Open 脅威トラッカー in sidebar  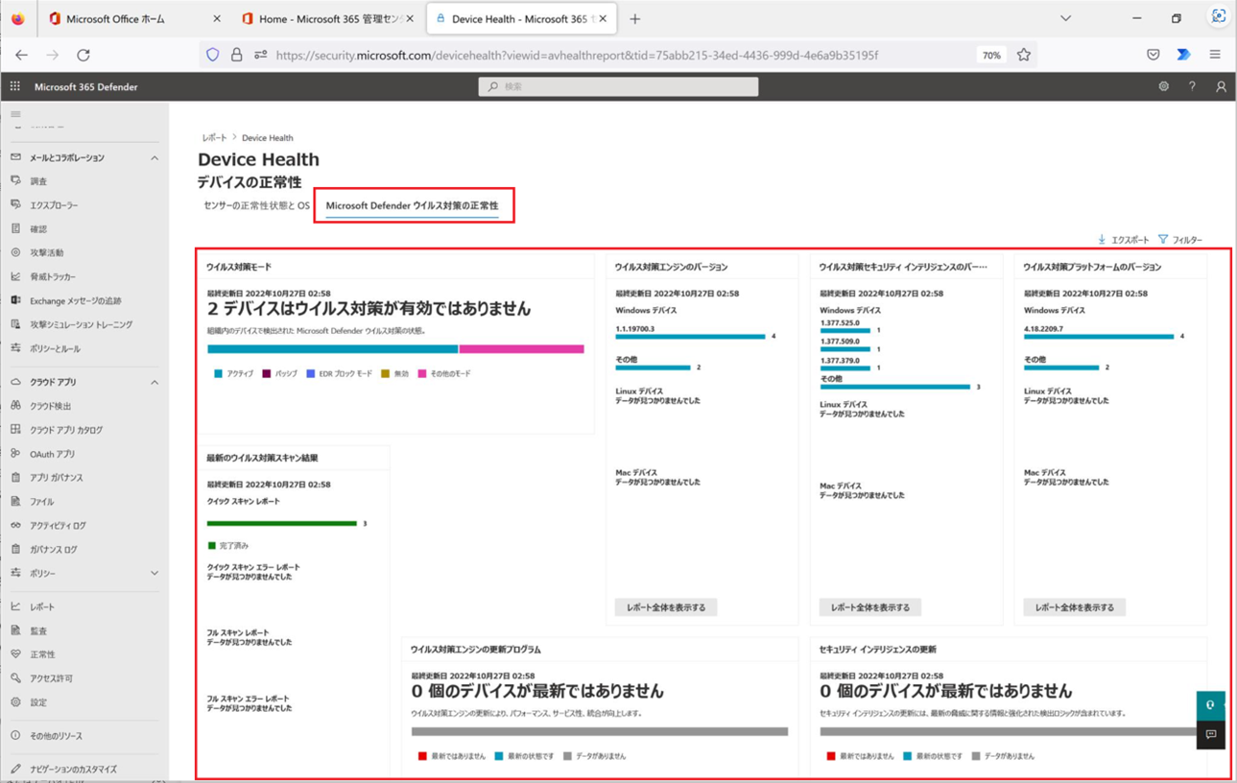[53, 277]
